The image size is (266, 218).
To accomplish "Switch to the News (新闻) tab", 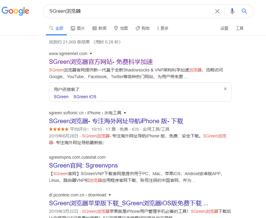I will [99, 28].
